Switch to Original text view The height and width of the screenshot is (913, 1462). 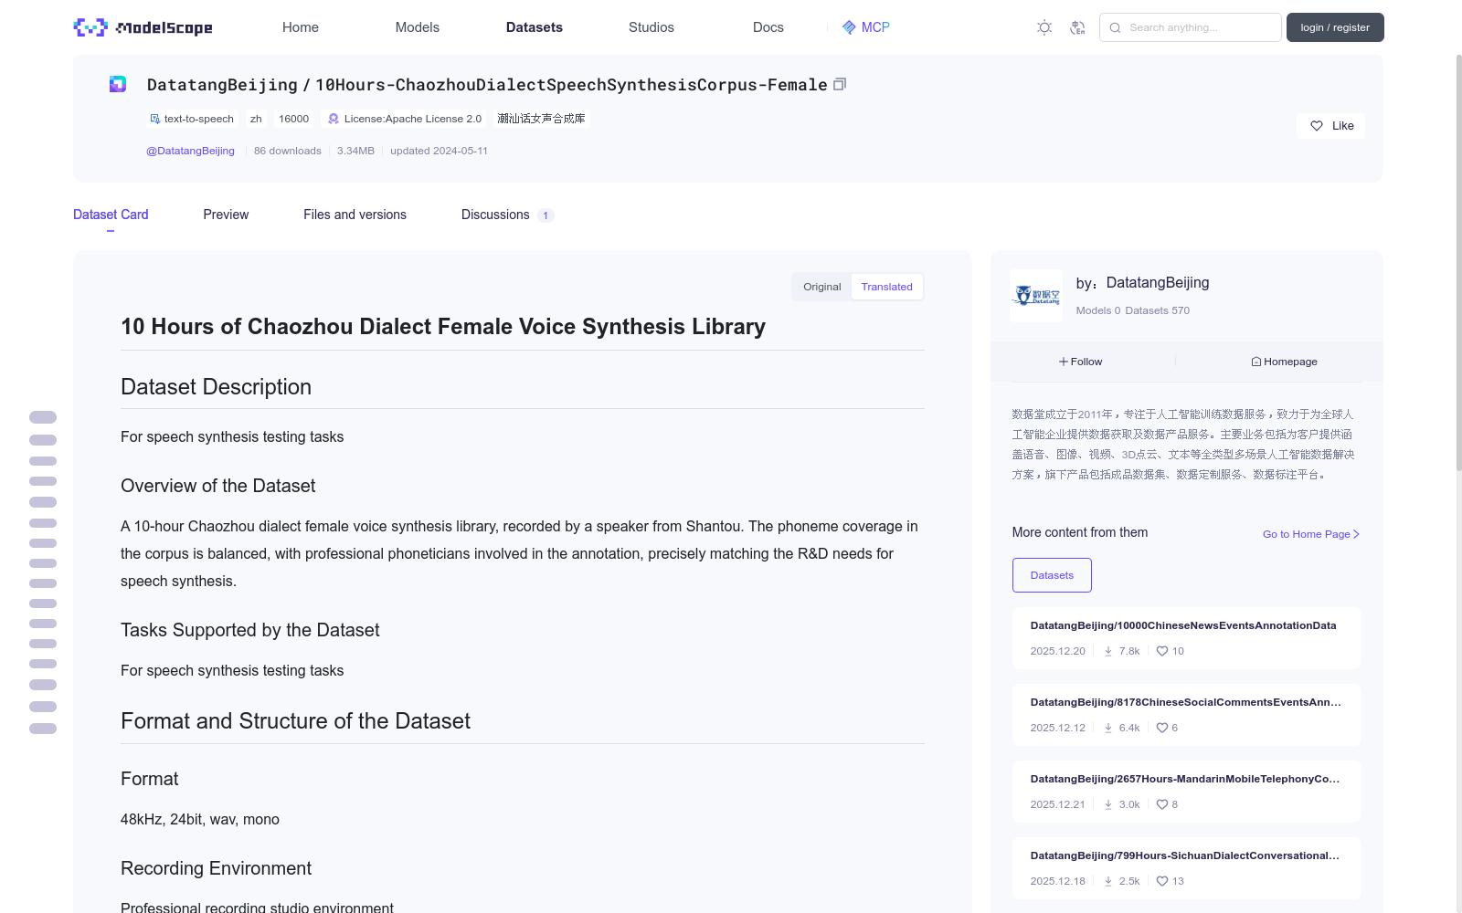pos(822,287)
